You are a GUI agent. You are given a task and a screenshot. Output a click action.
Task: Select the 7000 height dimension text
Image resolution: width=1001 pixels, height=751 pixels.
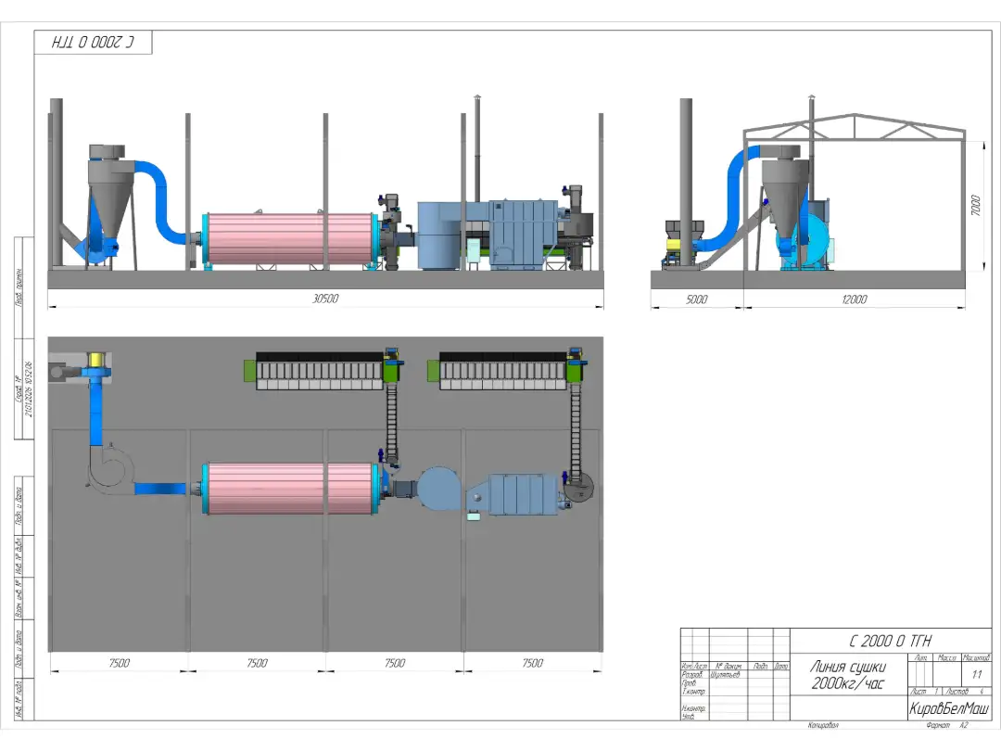(x=974, y=206)
